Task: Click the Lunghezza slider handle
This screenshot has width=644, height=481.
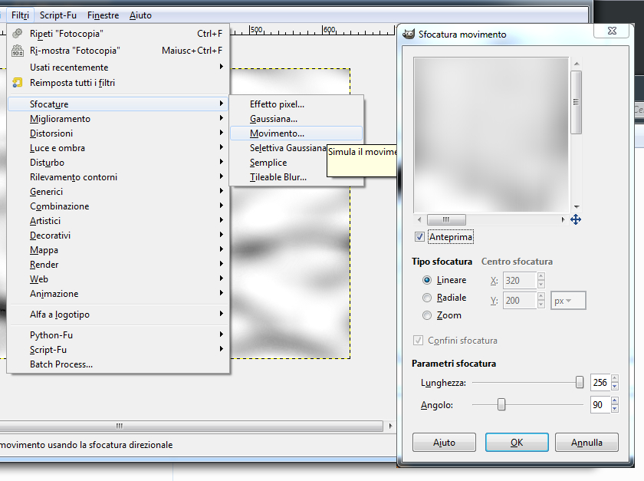Action: 579,382
